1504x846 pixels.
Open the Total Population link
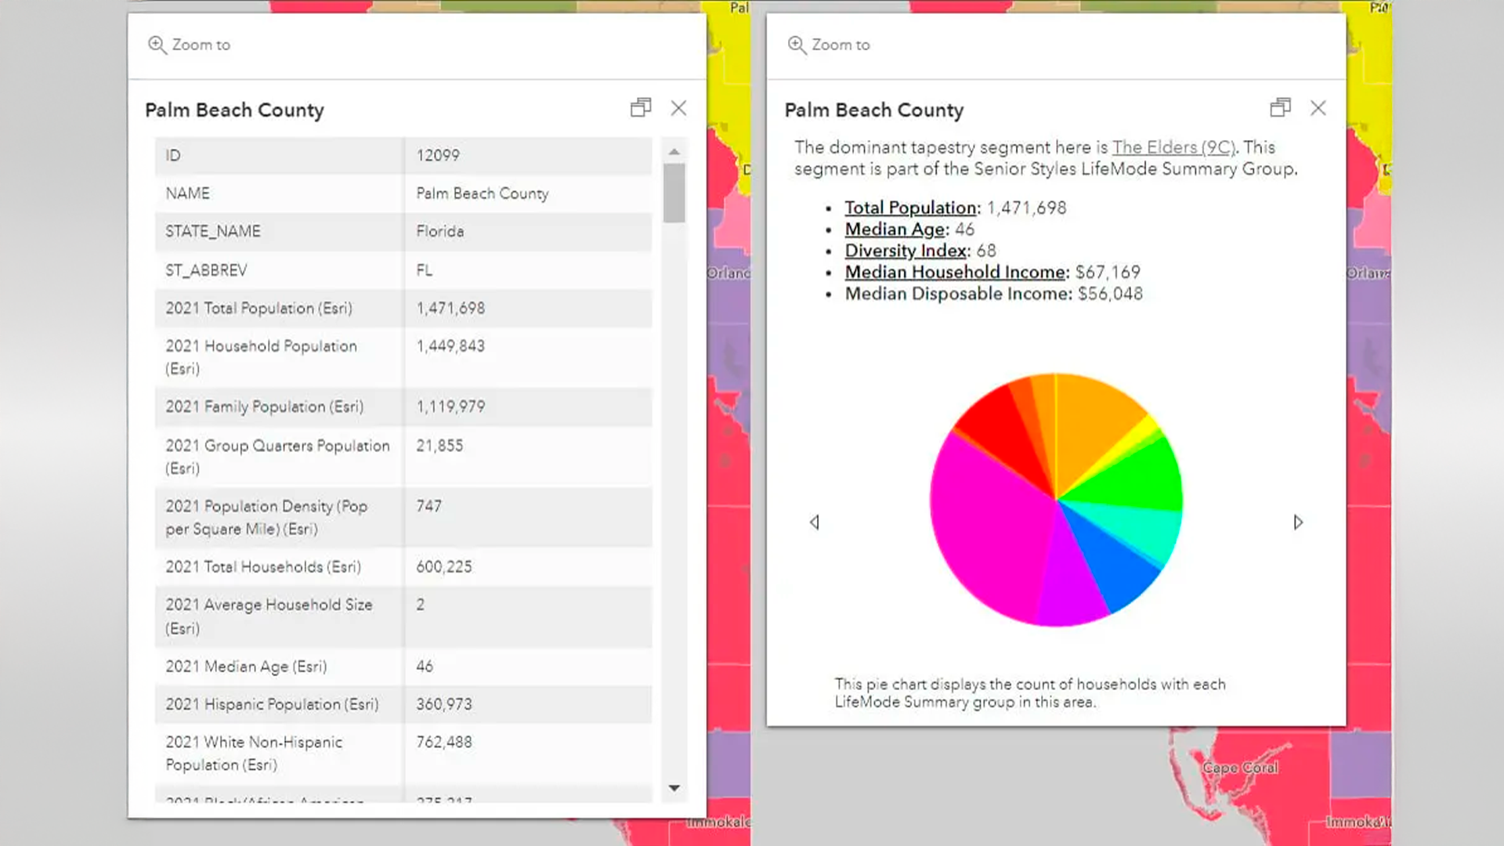[x=910, y=208]
